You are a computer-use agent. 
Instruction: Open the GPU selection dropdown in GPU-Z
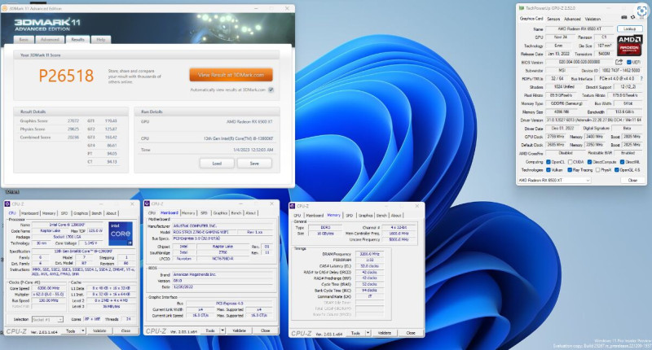coord(554,180)
